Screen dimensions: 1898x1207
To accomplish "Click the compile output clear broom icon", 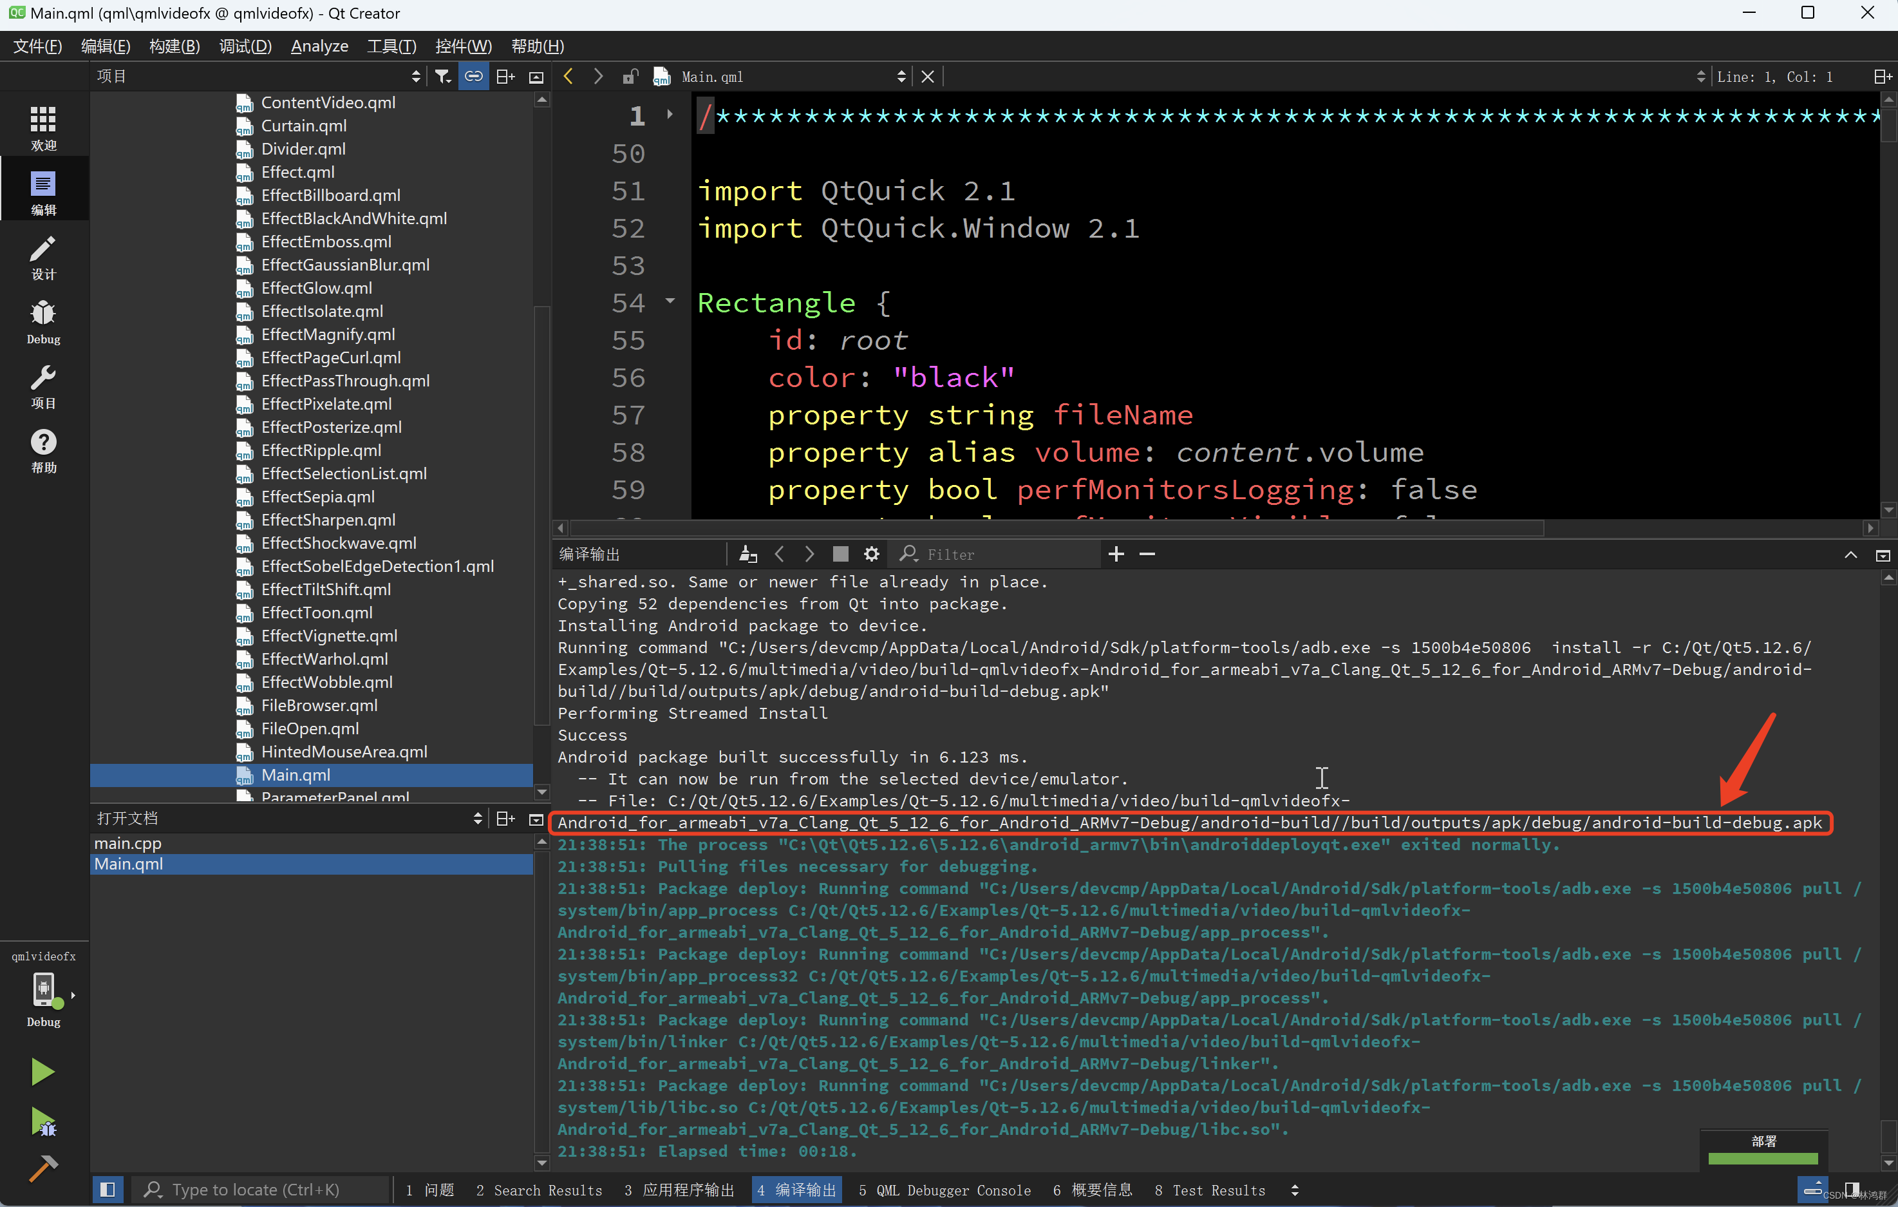I will 748,554.
